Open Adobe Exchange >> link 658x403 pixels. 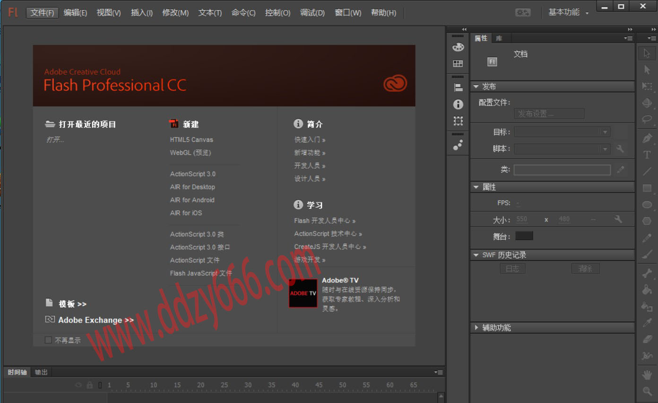tap(96, 320)
